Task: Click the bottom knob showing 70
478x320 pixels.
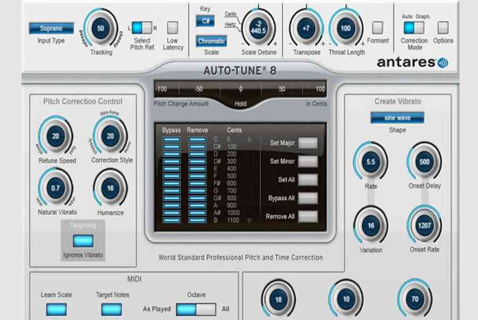Action: [415, 299]
